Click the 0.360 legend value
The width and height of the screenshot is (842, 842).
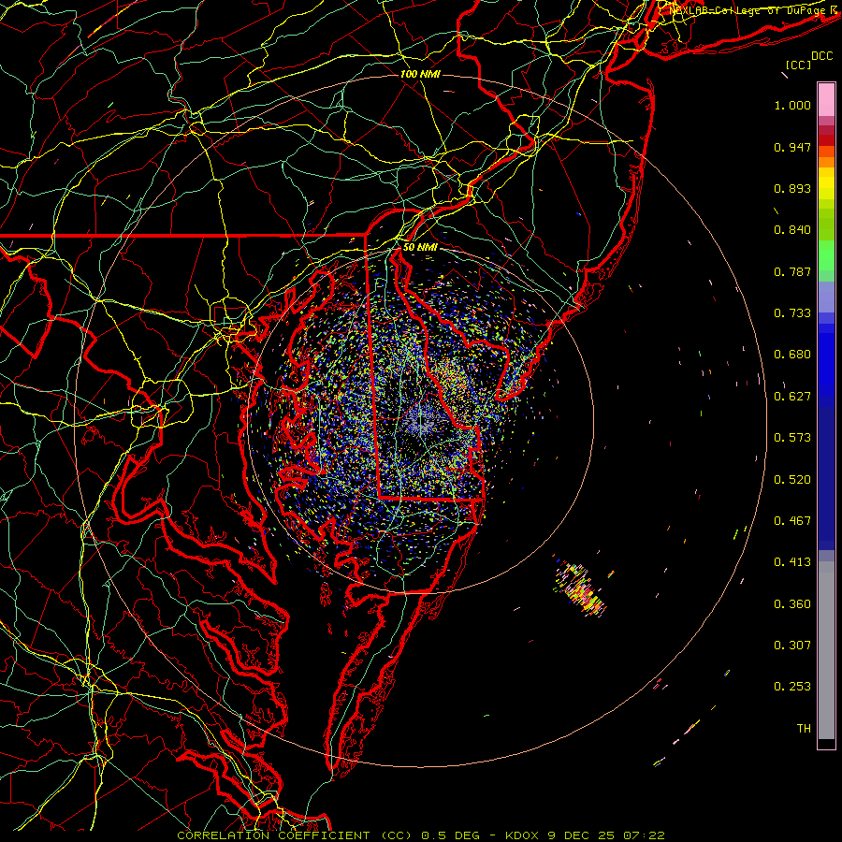tap(792, 604)
